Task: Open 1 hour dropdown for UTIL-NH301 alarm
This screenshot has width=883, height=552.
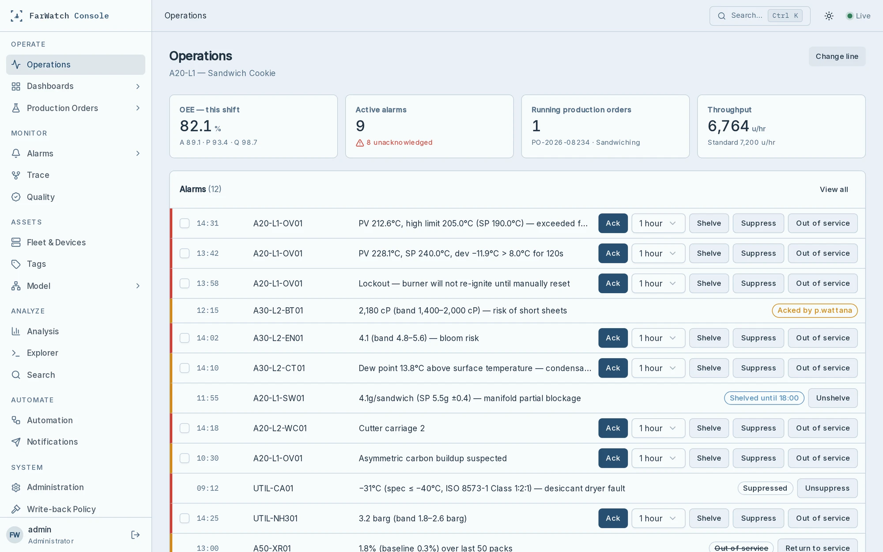Action: coord(658,518)
